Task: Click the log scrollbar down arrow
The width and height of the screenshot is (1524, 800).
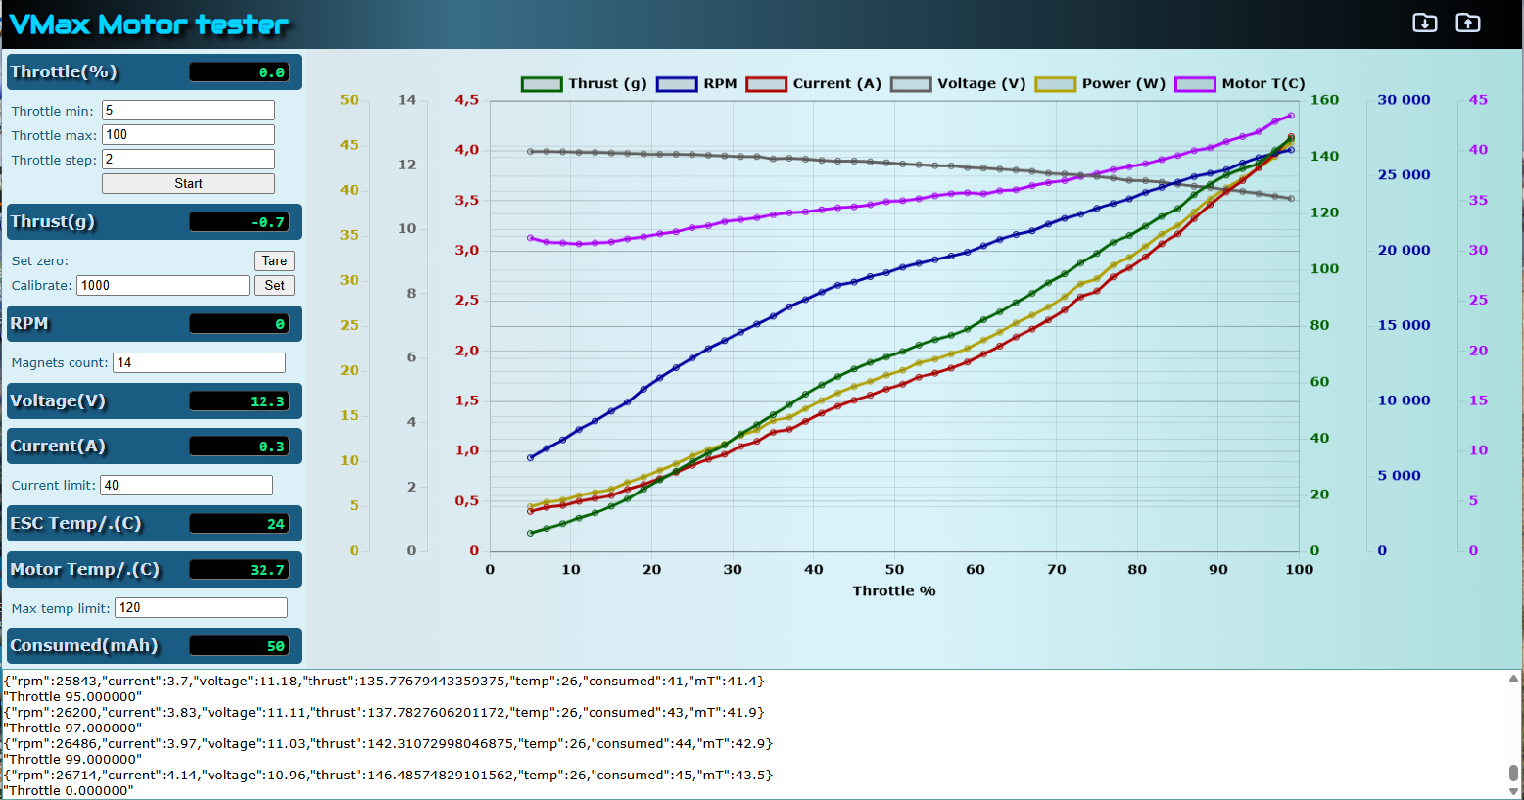Action: point(1514,791)
